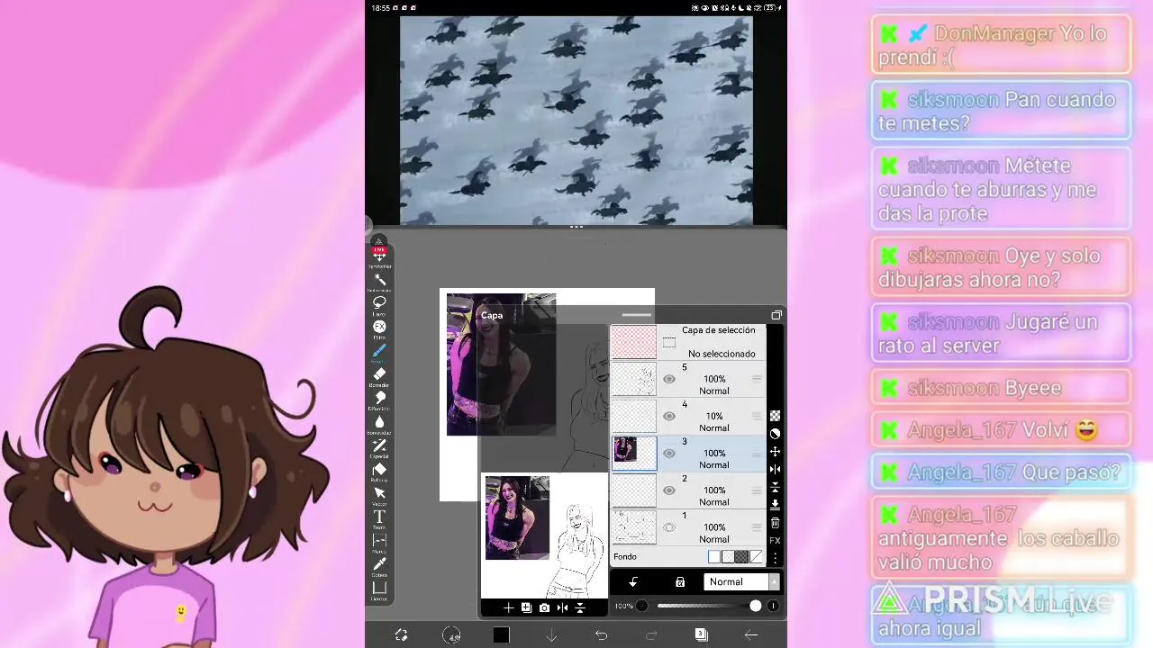Screen dimensions: 1153x648
Task: Undo the last action
Action: (x=601, y=635)
